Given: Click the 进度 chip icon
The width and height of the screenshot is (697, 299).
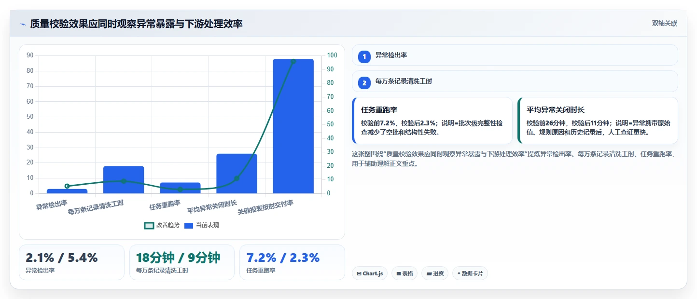Looking at the screenshot, I should (429, 274).
